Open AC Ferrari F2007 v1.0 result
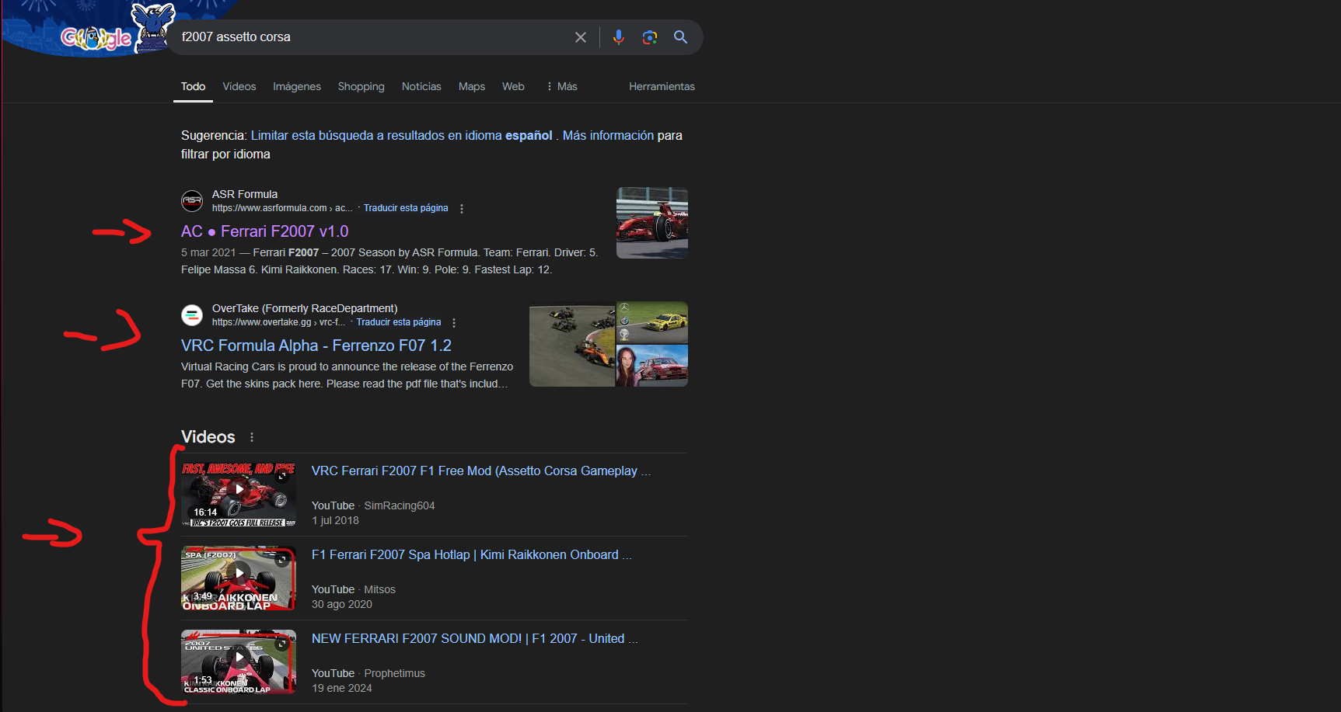The width and height of the screenshot is (1341, 712). pyautogui.click(x=265, y=231)
